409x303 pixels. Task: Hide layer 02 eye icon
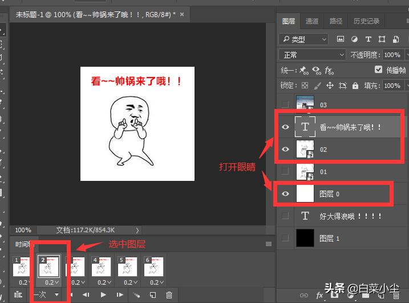pyautogui.click(x=285, y=149)
